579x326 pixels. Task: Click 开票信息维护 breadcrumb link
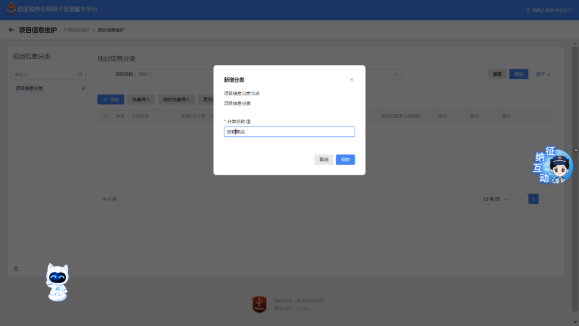pyautogui.click(x=76, y=30)
